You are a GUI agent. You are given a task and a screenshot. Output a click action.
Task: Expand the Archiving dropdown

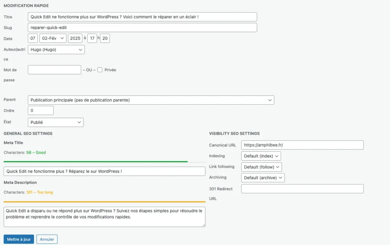point(263,178)
